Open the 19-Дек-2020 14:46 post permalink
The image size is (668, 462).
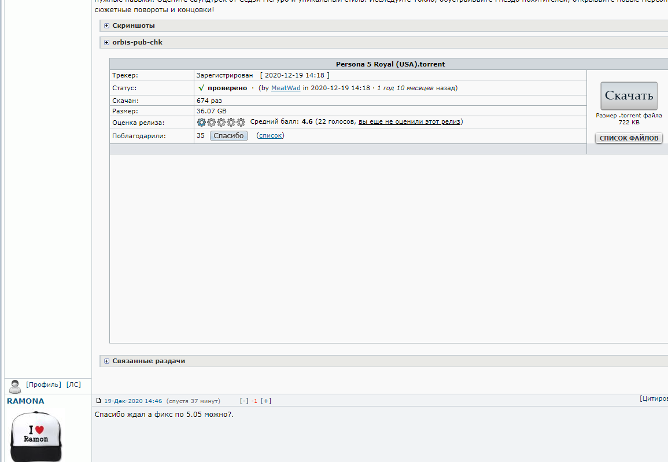tap(133, 401)
